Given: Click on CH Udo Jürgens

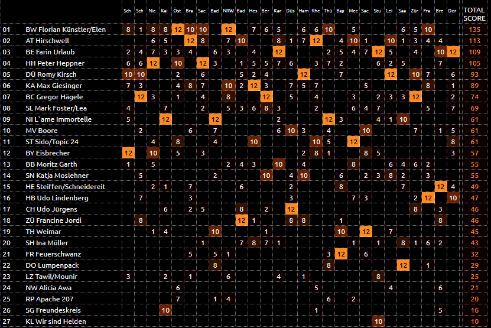Looking at the screenshot, I should click(51, 209).
